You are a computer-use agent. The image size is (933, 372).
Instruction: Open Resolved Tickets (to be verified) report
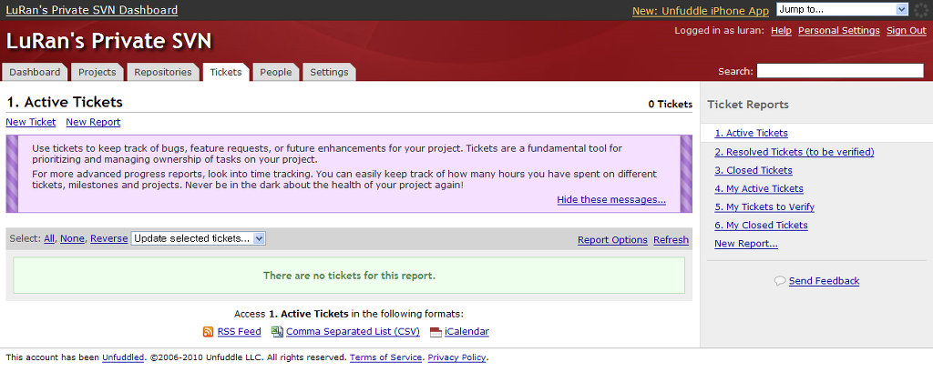(794, 152)
